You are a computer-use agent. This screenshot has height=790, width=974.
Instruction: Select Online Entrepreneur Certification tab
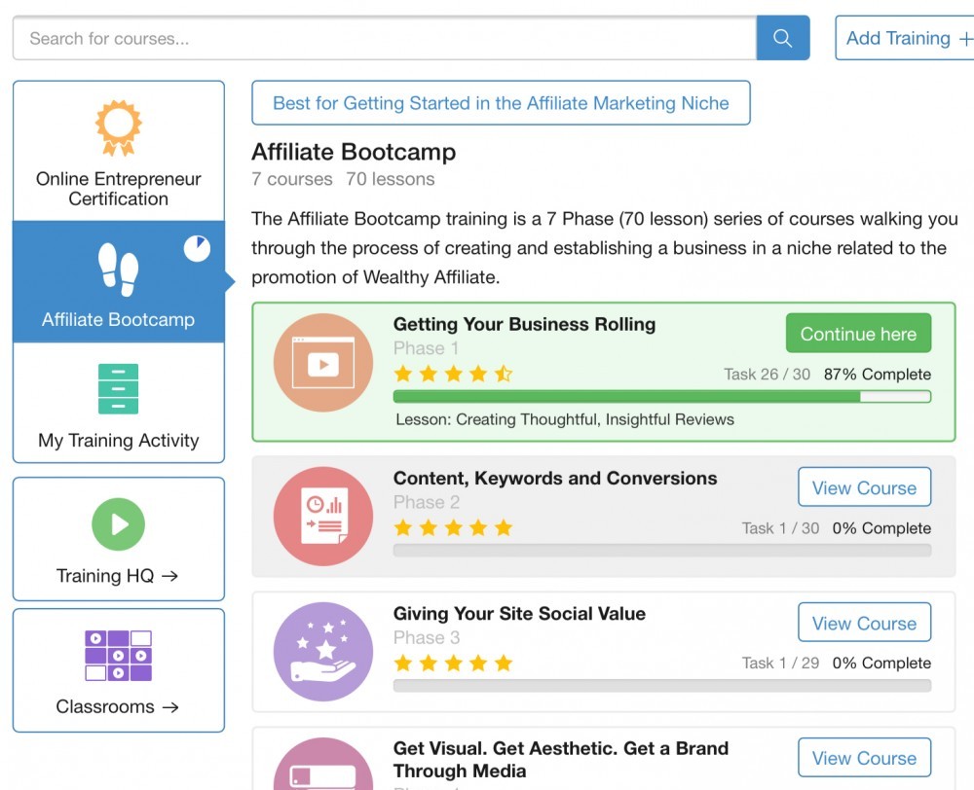[x=118, y=151]
